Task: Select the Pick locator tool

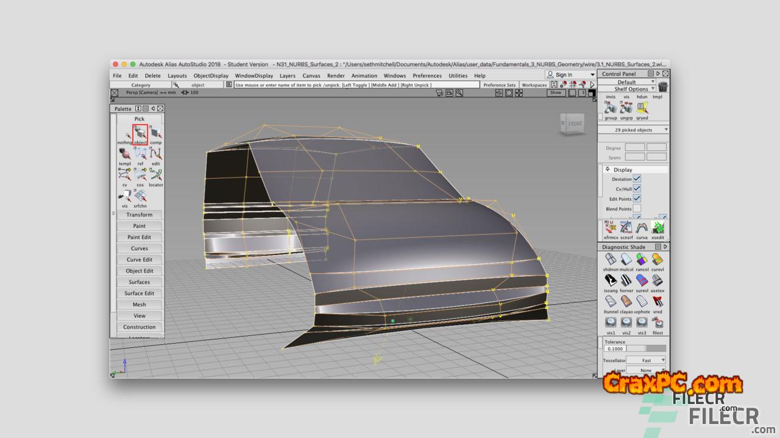Action: [155, 175]
